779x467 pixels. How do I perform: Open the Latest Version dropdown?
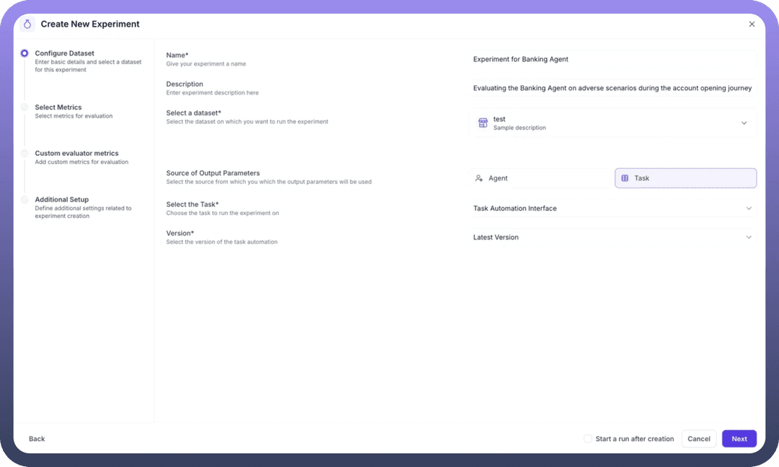612,237
